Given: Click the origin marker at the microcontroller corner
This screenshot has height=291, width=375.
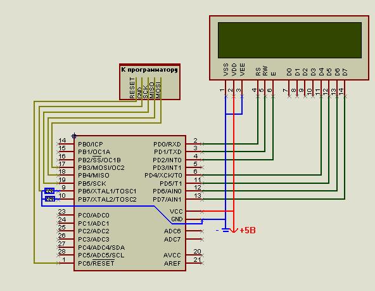Looking at the screenshot, I should point(74,136).
